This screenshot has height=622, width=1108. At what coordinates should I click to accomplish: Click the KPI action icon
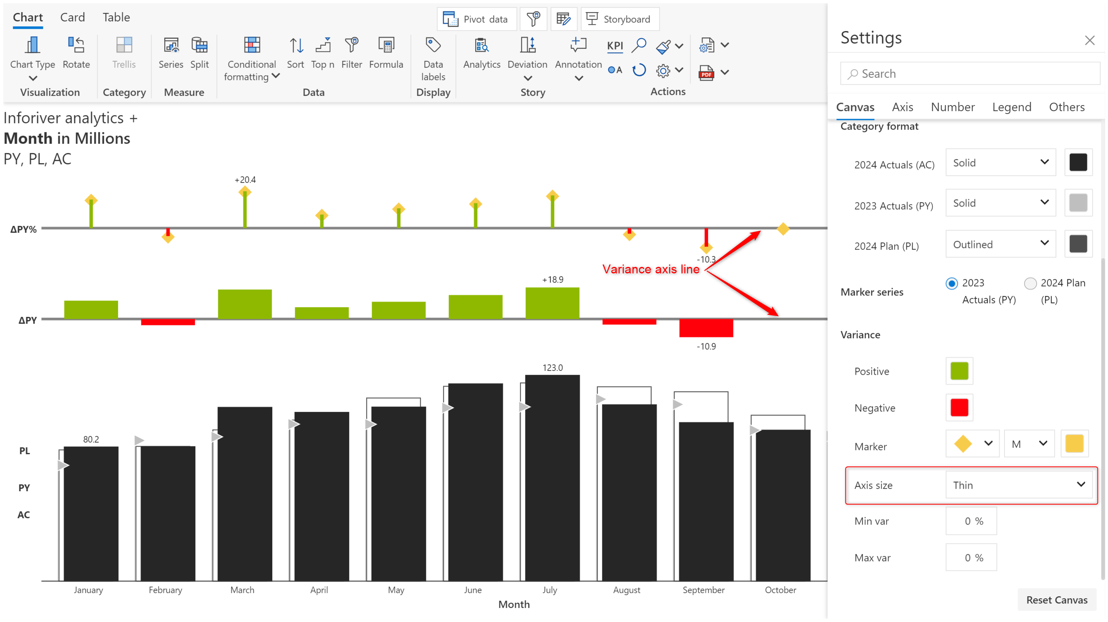(x=615, y=45)
